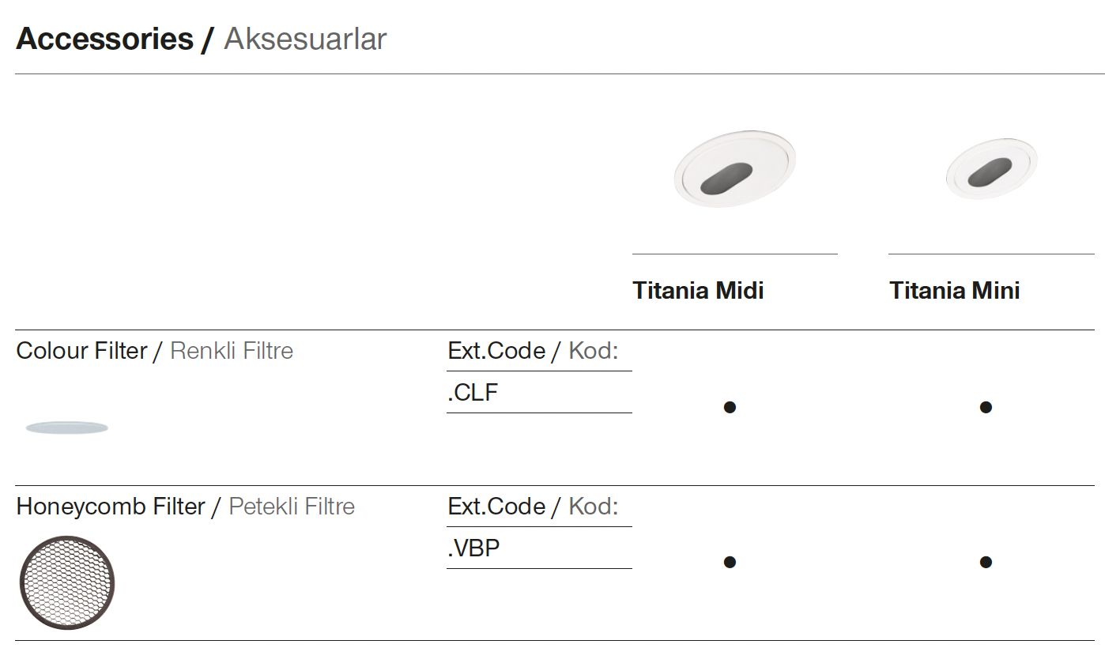Click the Colour Filter lens image
This screenshot has height=648, width=1105.
[x=67, y=428]
